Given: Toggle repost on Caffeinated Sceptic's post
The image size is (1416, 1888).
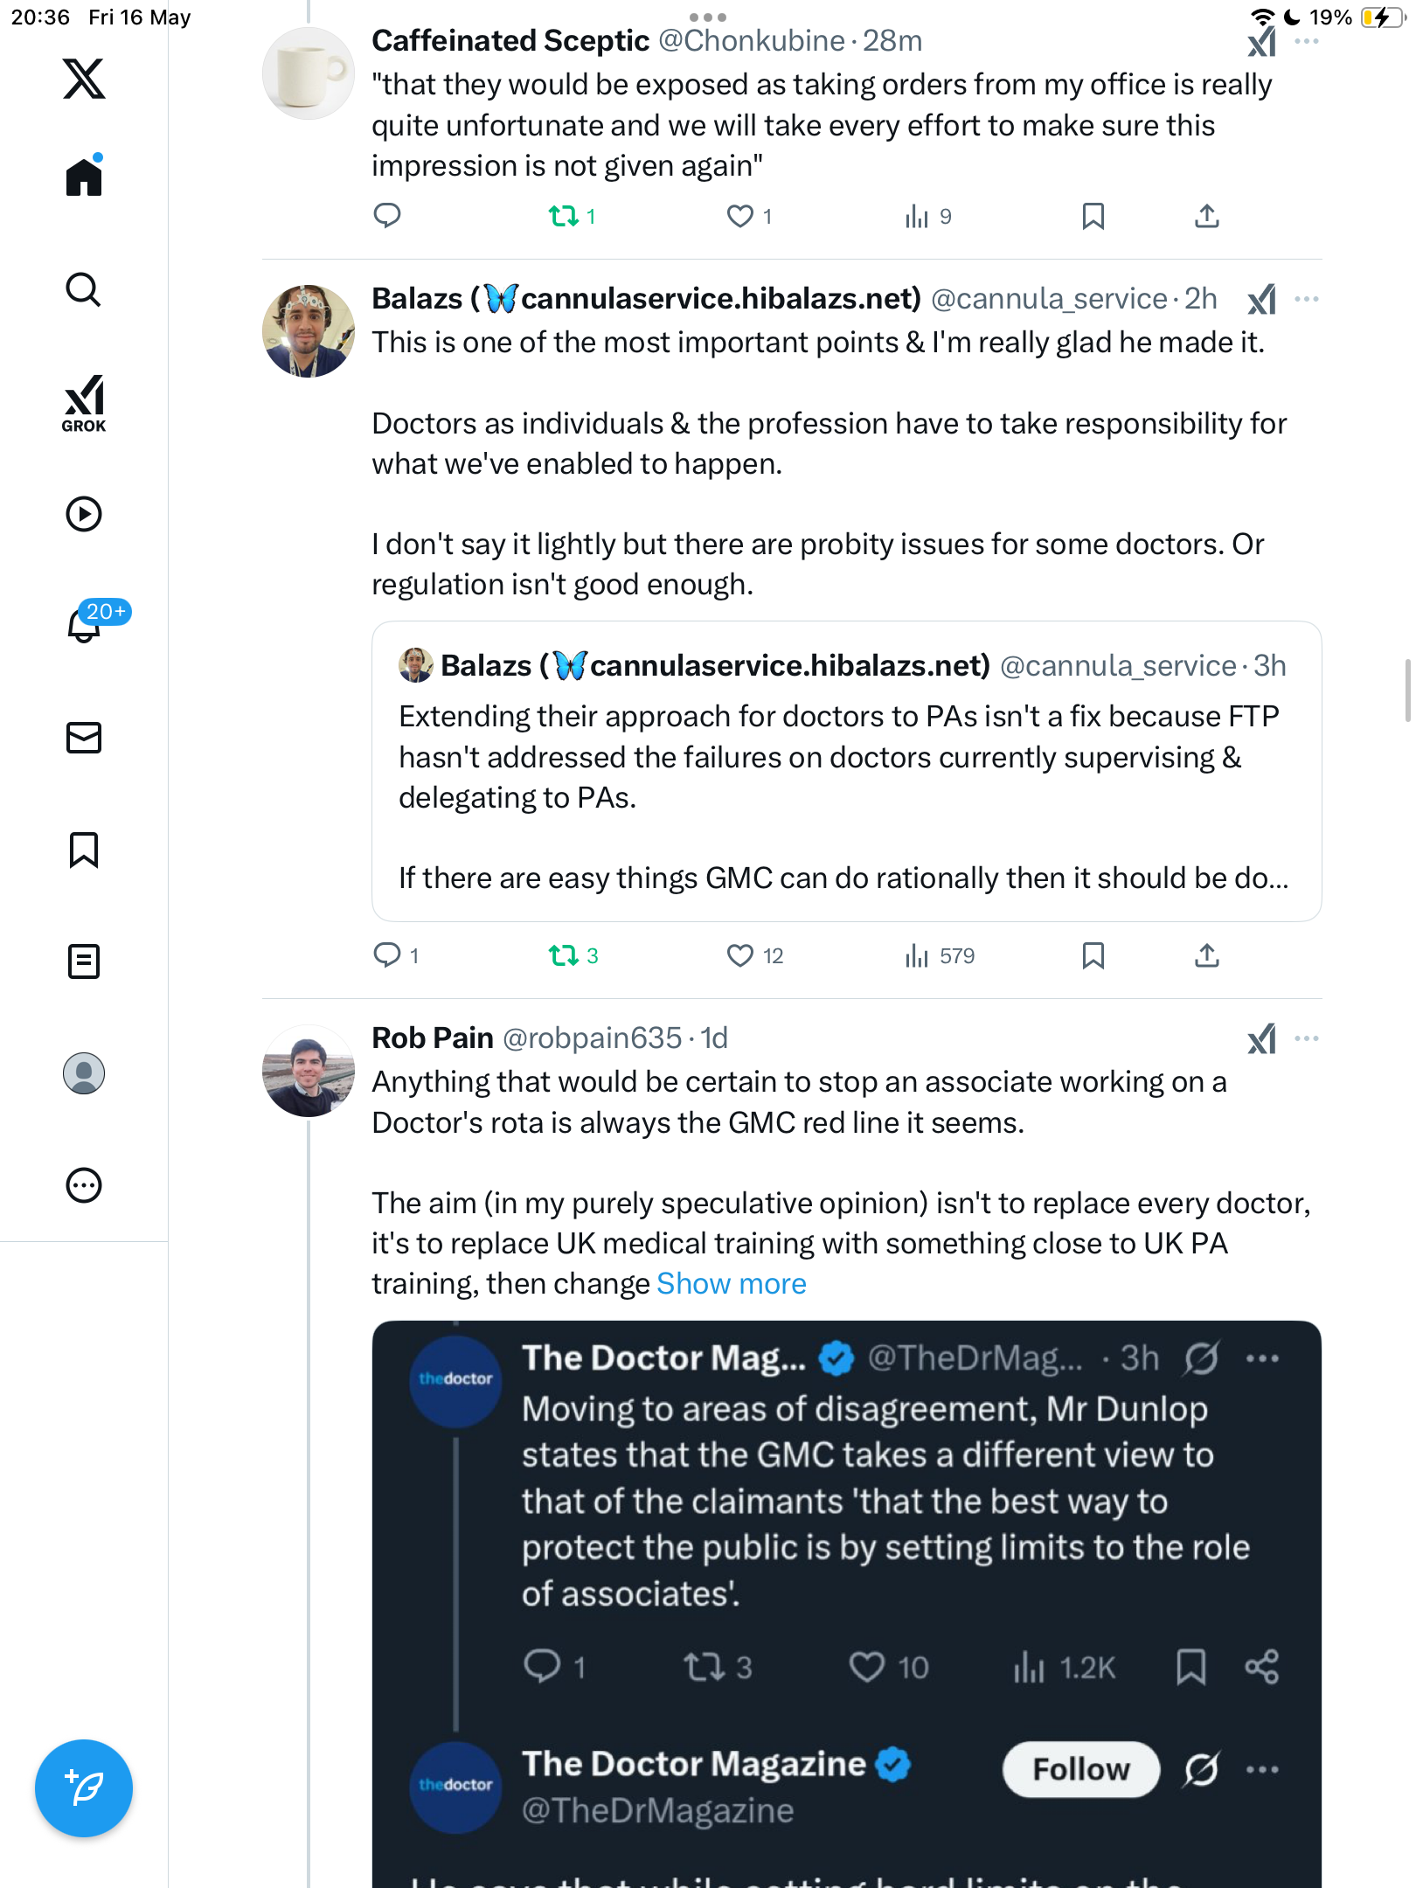Looking at the screenshot, I should coord(572,216).
